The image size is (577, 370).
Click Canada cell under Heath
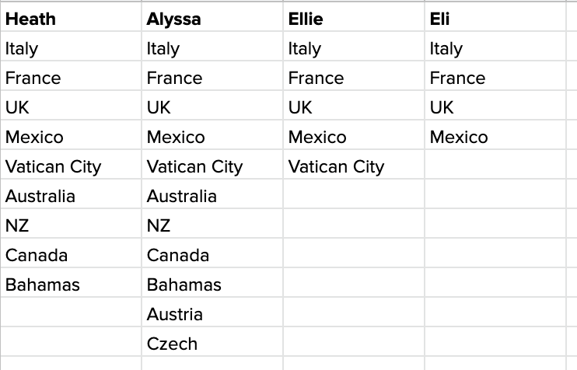(x=71, y=253)
